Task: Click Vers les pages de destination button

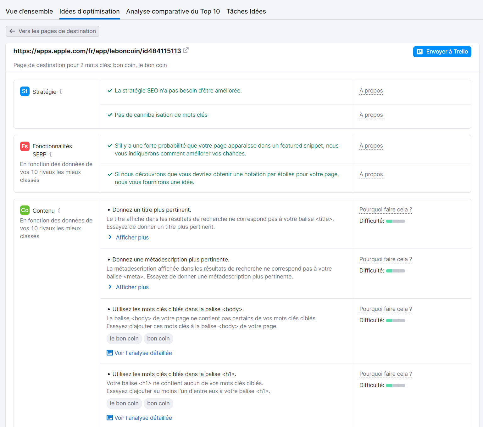Action: click(53, 31)
